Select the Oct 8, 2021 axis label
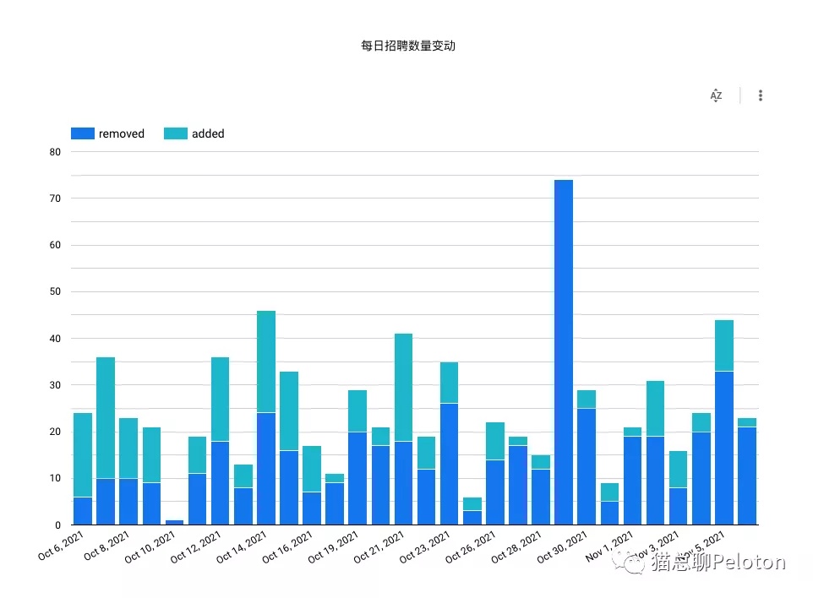The image size is (813, 598). [106, 546]
